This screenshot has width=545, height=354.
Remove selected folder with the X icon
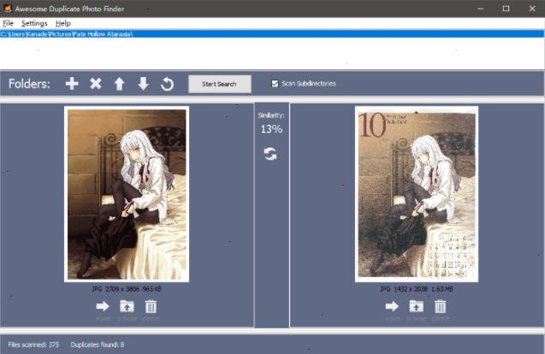[96, 84]
